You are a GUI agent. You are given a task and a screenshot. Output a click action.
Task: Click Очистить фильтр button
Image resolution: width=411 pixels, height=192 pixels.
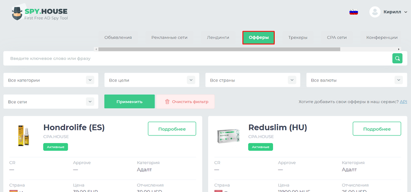point(185,102)
